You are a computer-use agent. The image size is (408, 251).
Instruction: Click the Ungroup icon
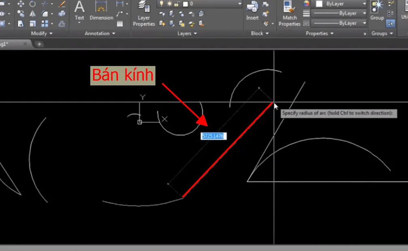click(x=391, y=4)
